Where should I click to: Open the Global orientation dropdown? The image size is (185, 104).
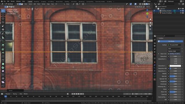coord(67,4)
